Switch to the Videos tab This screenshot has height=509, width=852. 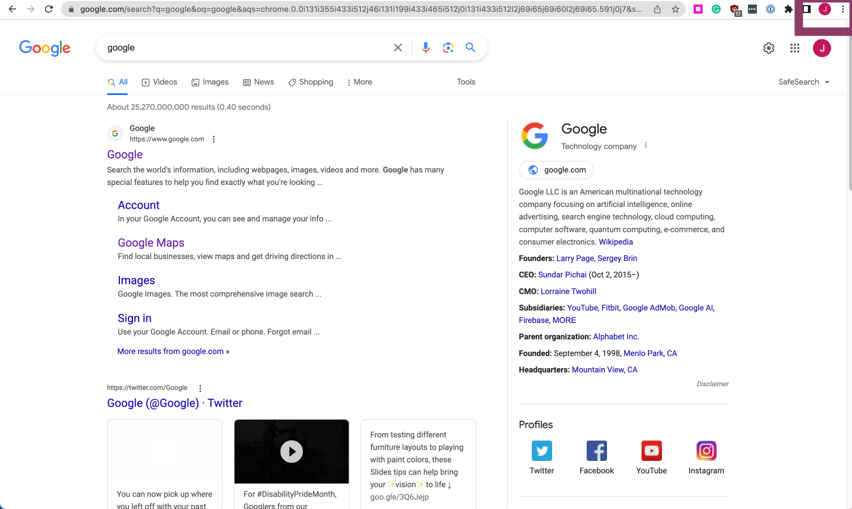pyautogui.click(x=160, y=82)
